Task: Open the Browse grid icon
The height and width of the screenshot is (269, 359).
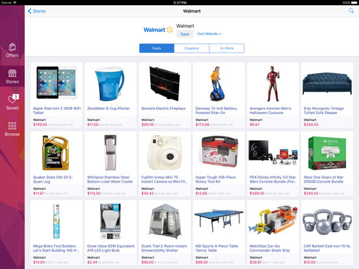Action: click(12, 129)
